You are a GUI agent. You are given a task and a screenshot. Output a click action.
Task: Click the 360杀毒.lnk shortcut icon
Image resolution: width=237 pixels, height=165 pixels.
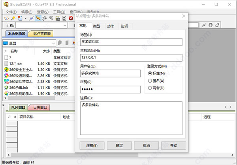tap(6, 88)
